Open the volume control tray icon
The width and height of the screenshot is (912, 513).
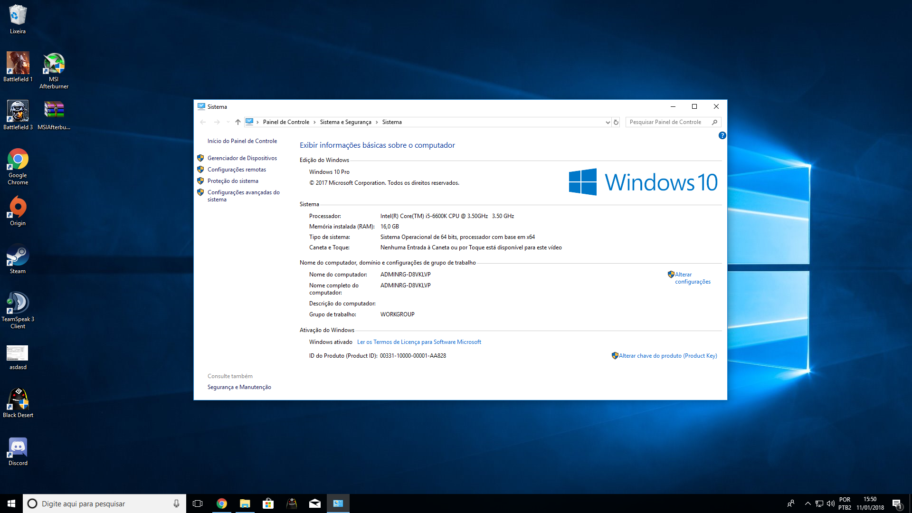[831, 503]
